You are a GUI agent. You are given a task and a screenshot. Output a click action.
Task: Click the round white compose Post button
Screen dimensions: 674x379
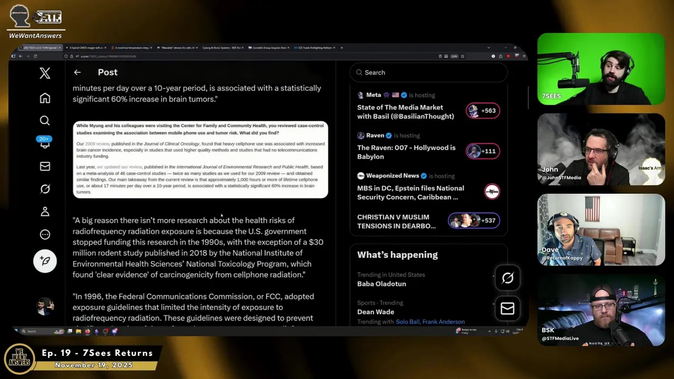tap(45, 261)
